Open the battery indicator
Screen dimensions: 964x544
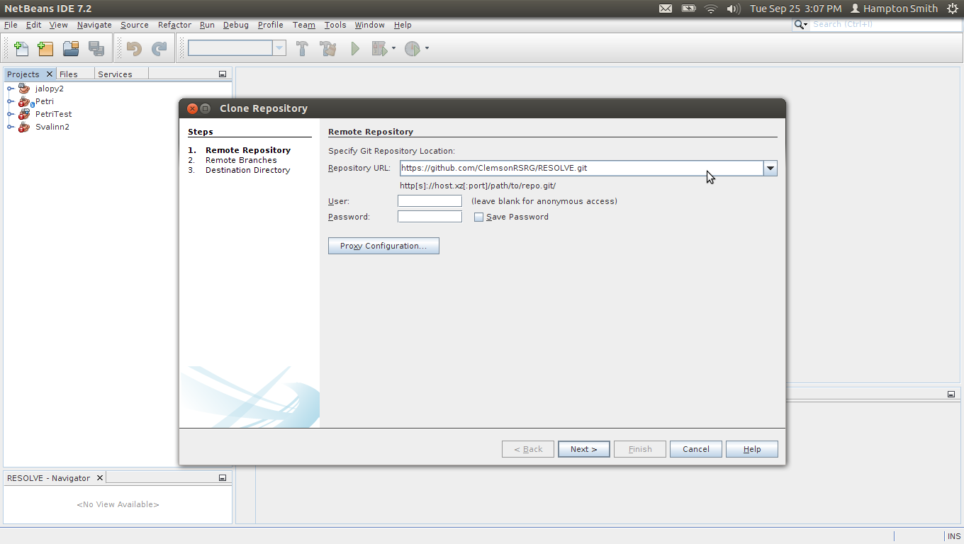(688, 8)
